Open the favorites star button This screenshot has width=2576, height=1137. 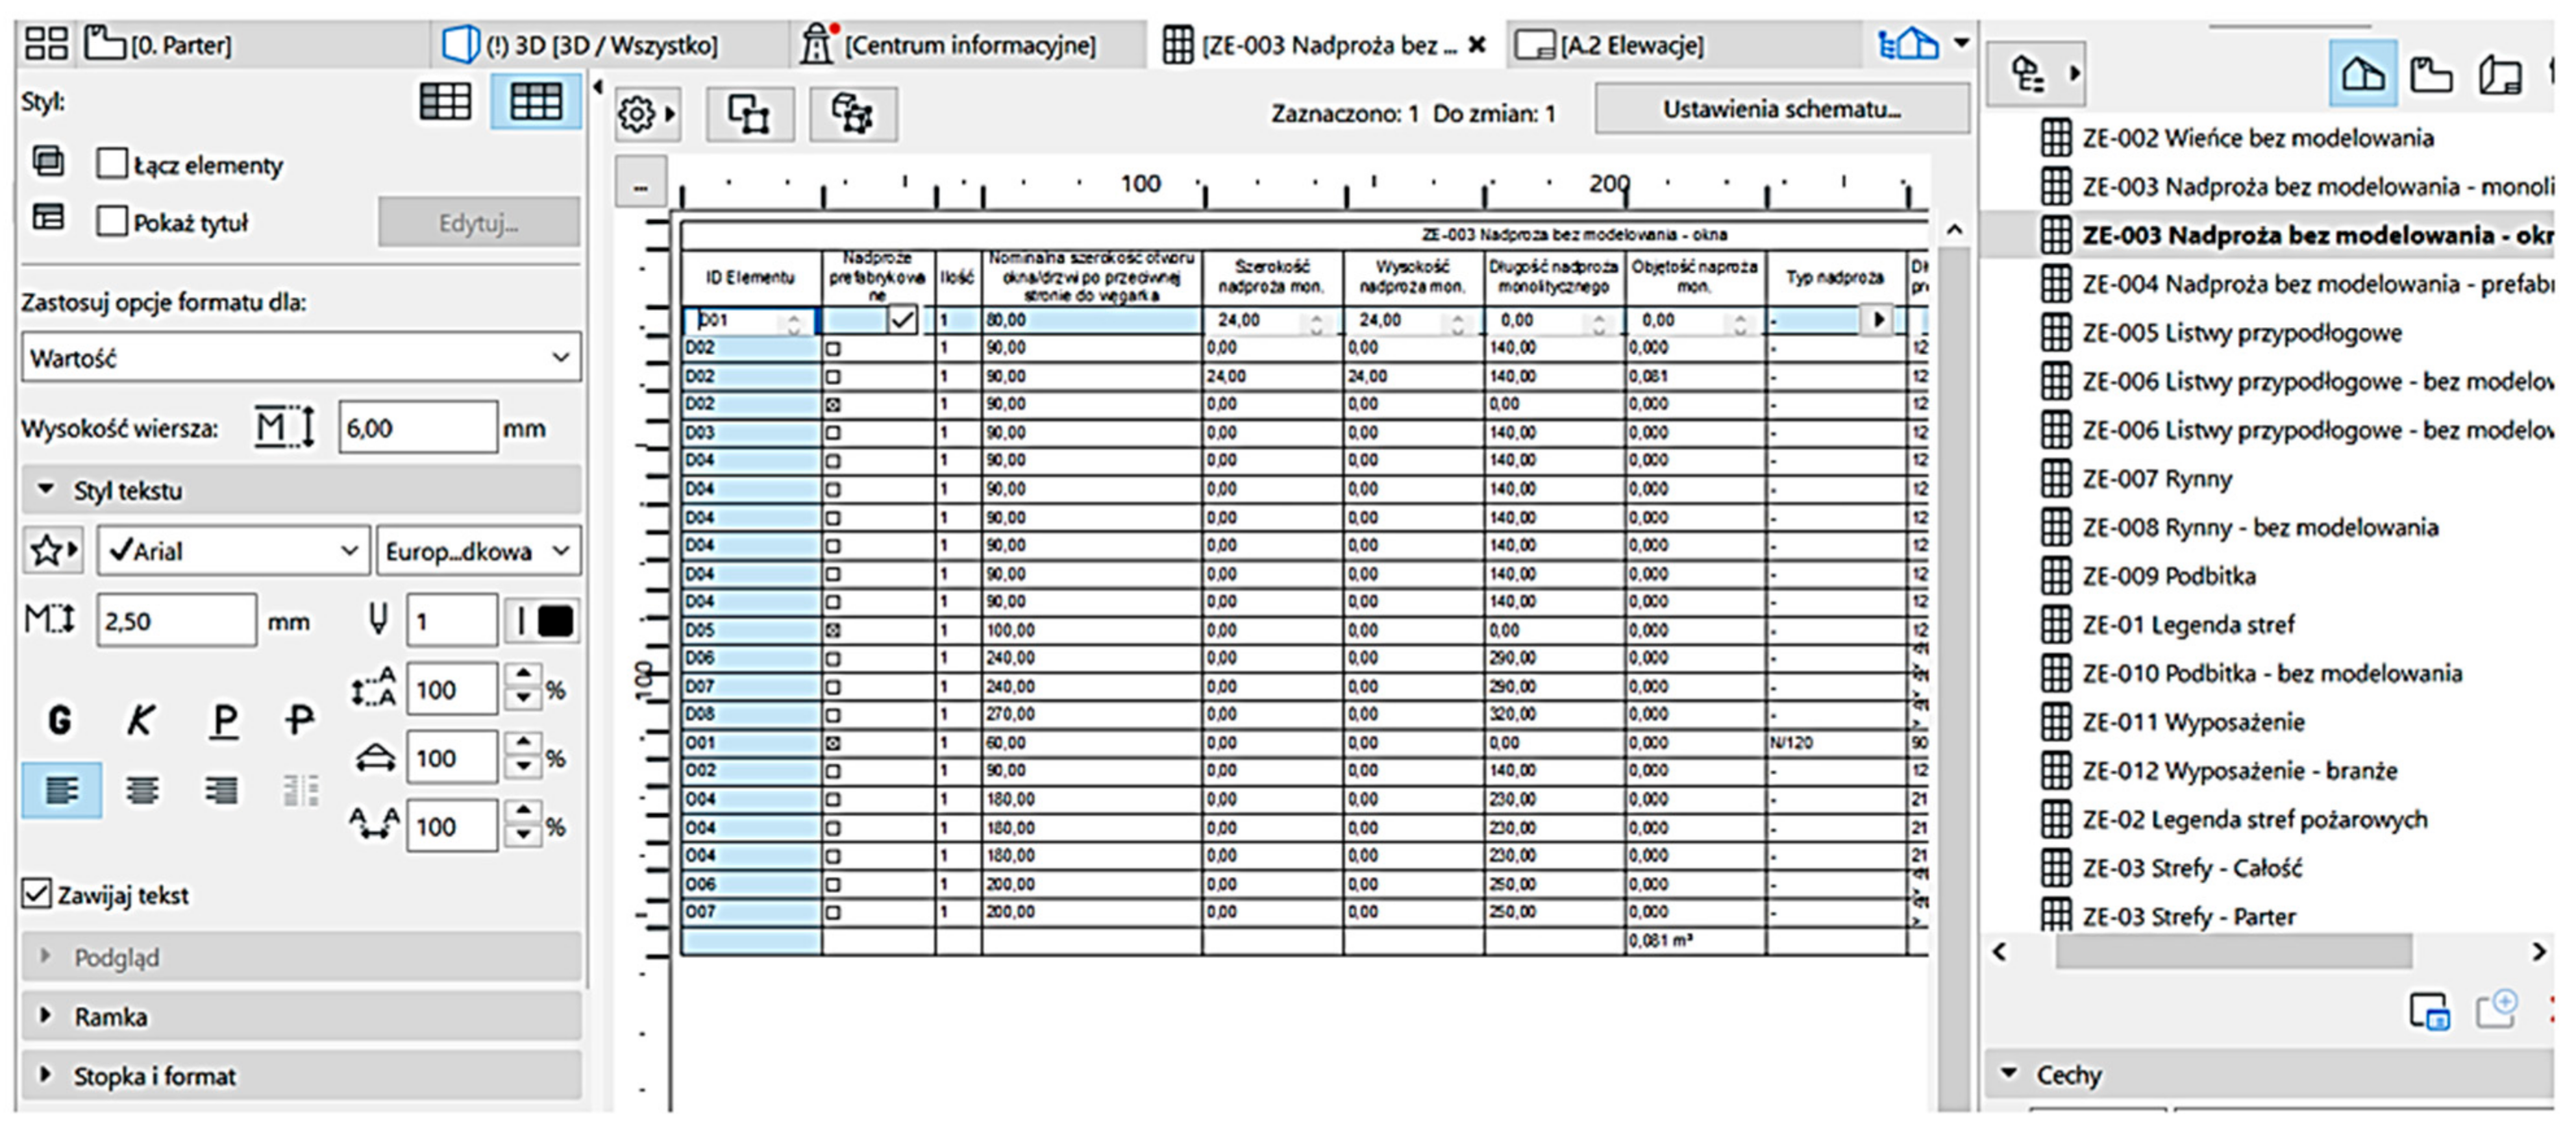coord(52,551)
